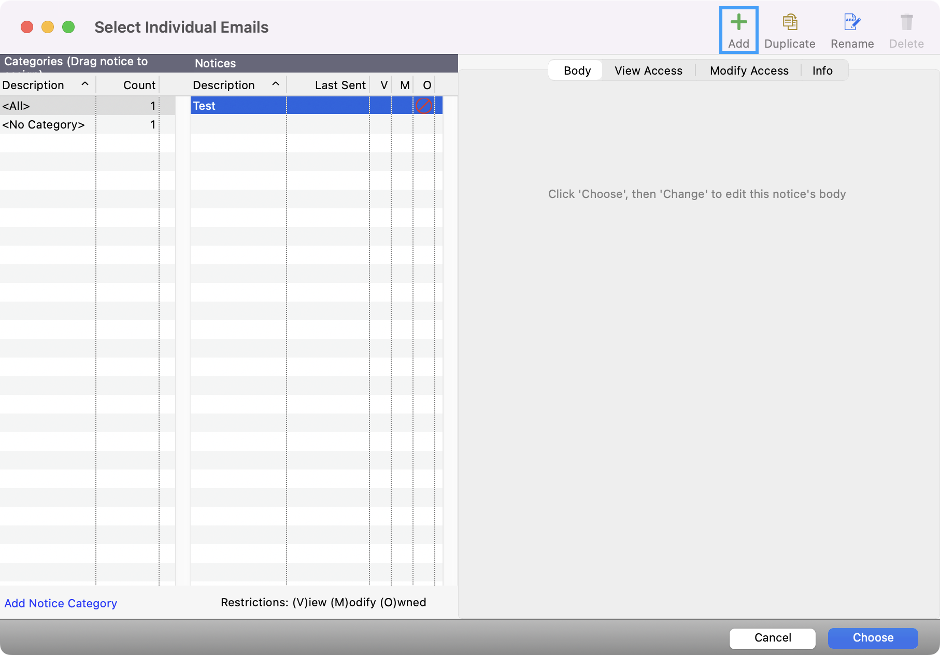Open the View Access tab

click(648, 71)
